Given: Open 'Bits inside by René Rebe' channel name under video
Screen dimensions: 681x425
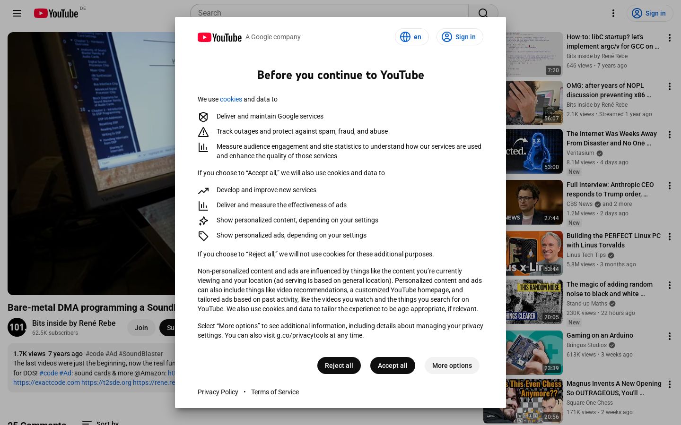Looking at the screenshot, I should pyautogui.click(x=74, y=323).
